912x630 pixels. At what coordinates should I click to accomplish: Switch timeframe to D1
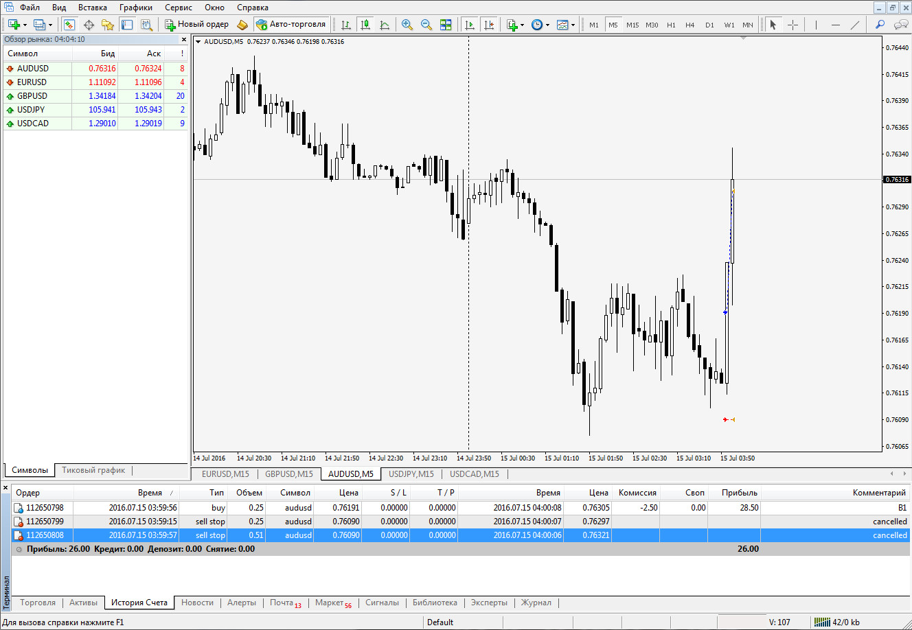point(709,25)
